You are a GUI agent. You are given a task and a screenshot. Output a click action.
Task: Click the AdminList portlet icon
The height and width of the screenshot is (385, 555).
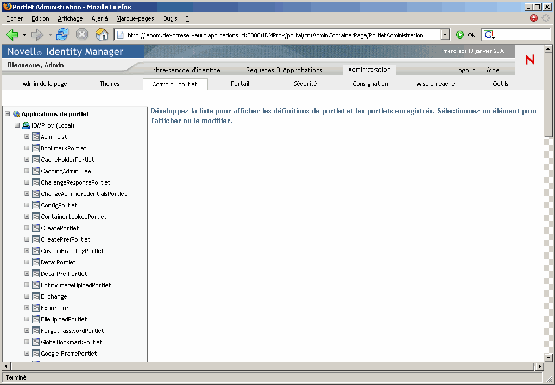point(35,137)
